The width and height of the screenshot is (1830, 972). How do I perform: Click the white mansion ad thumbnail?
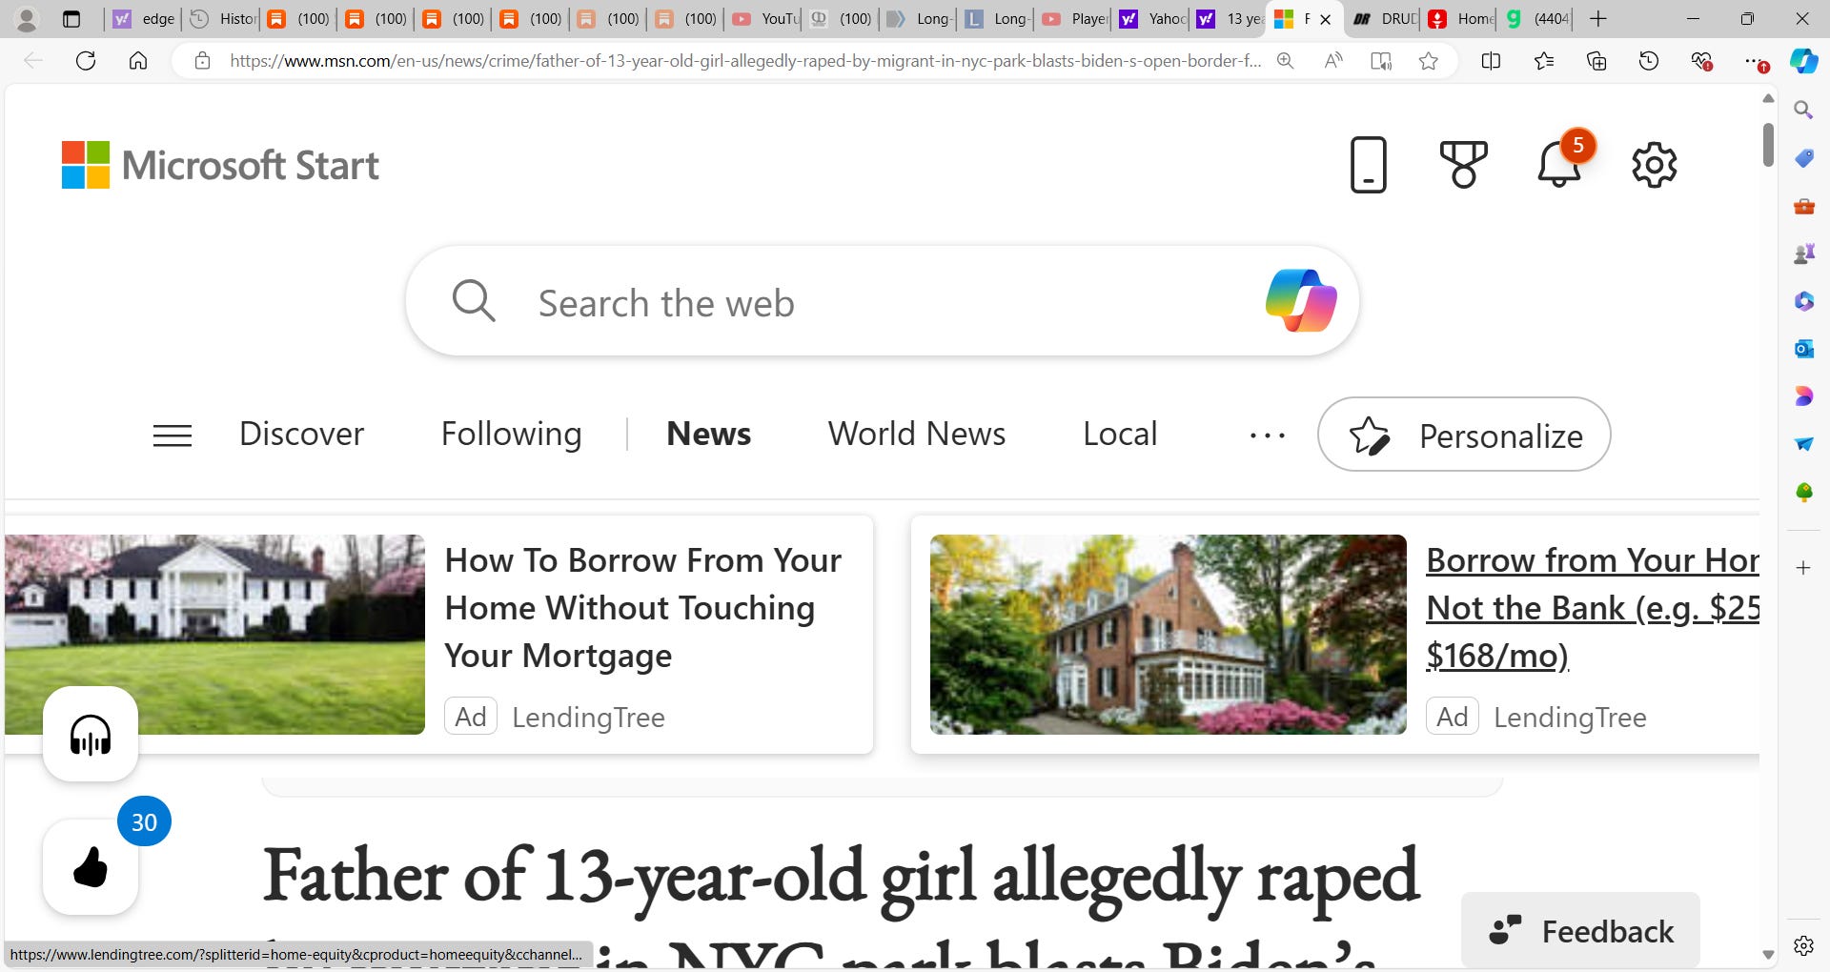point(214,635)
